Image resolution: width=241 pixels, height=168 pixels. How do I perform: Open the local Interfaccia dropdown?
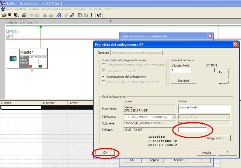click(173, 117)
